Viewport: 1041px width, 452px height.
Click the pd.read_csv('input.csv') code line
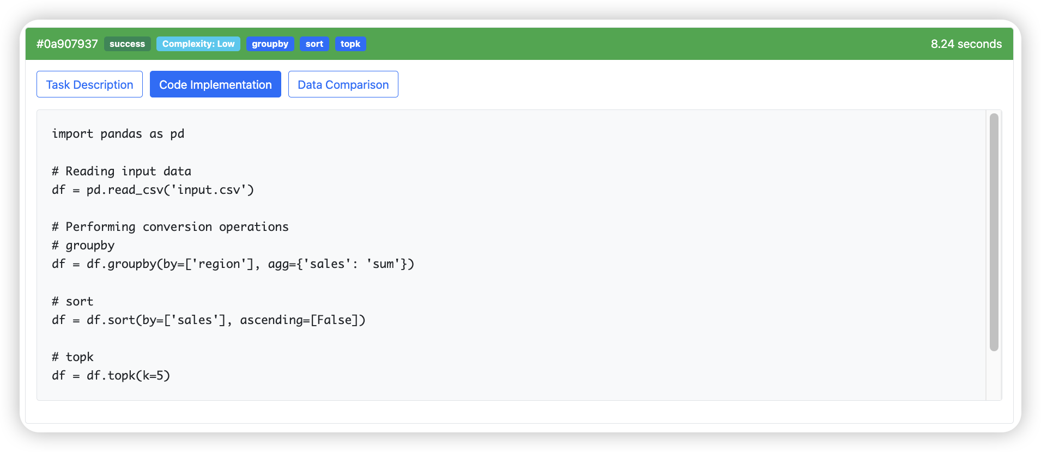pyautogui.click(x=153, y=190)
